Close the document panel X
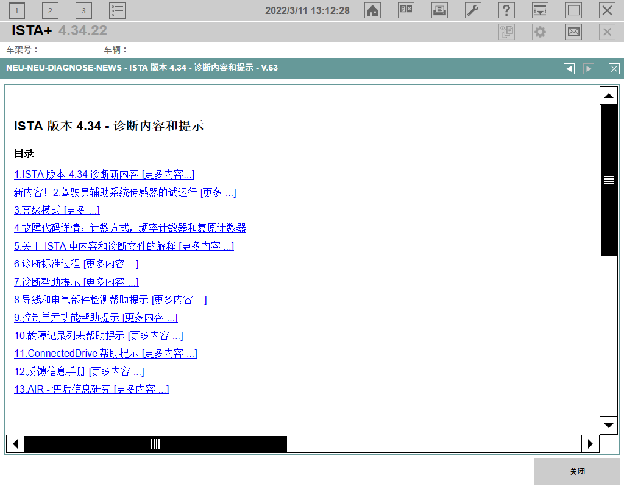 pyautogui.click(x=614, y=69)
